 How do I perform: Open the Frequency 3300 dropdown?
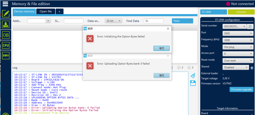pyautogui.click(x=238, y=40)
